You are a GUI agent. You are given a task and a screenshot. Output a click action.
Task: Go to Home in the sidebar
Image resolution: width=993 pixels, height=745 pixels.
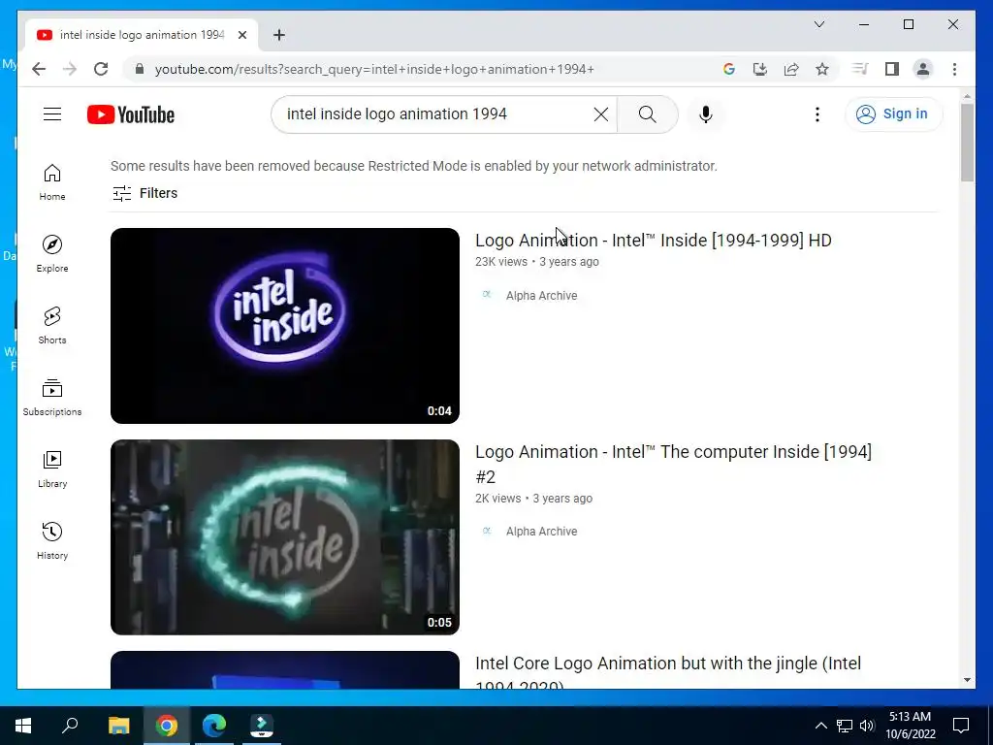[52, 182]
